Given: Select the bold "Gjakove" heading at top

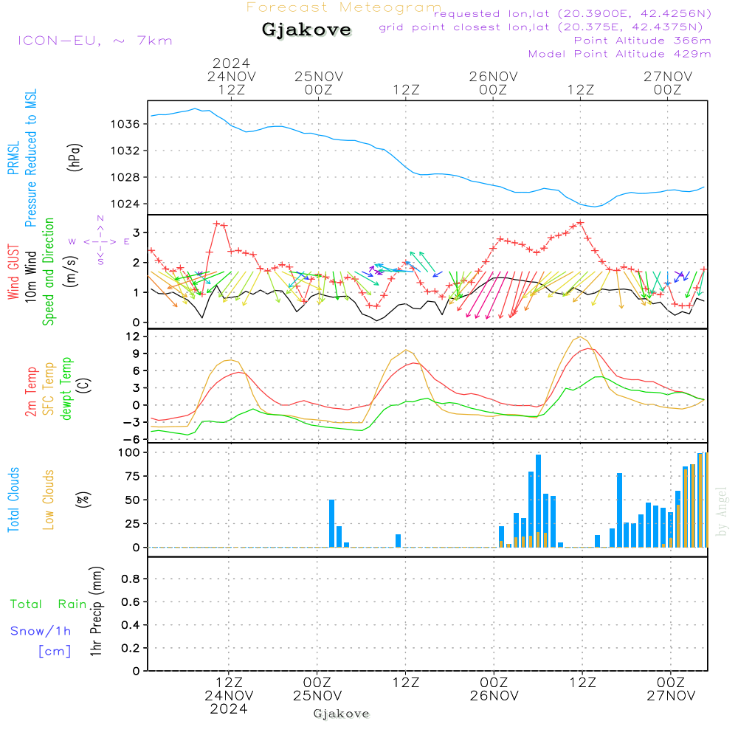Looking at the screenshot, I should (x=306, y=30).
